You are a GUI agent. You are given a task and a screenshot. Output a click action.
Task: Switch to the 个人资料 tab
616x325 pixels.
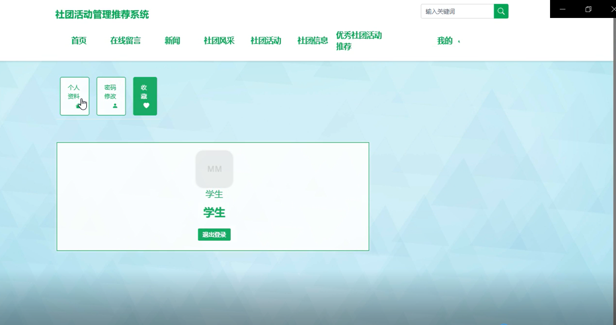75,96
